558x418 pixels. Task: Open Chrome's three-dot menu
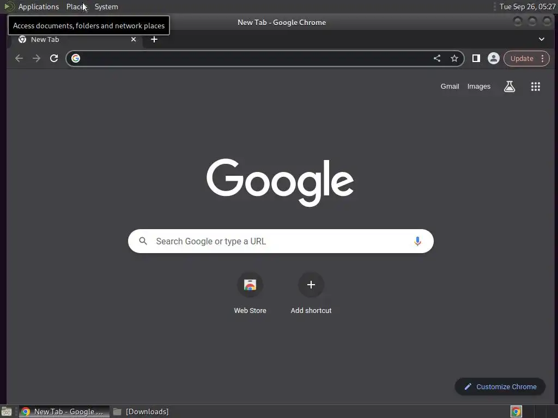pyautogui.click(x=542, y=58)
